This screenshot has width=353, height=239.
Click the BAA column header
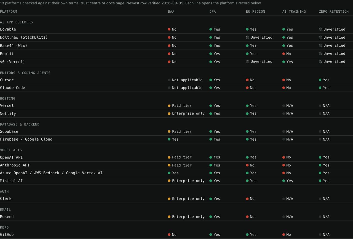tap(171, 12)
